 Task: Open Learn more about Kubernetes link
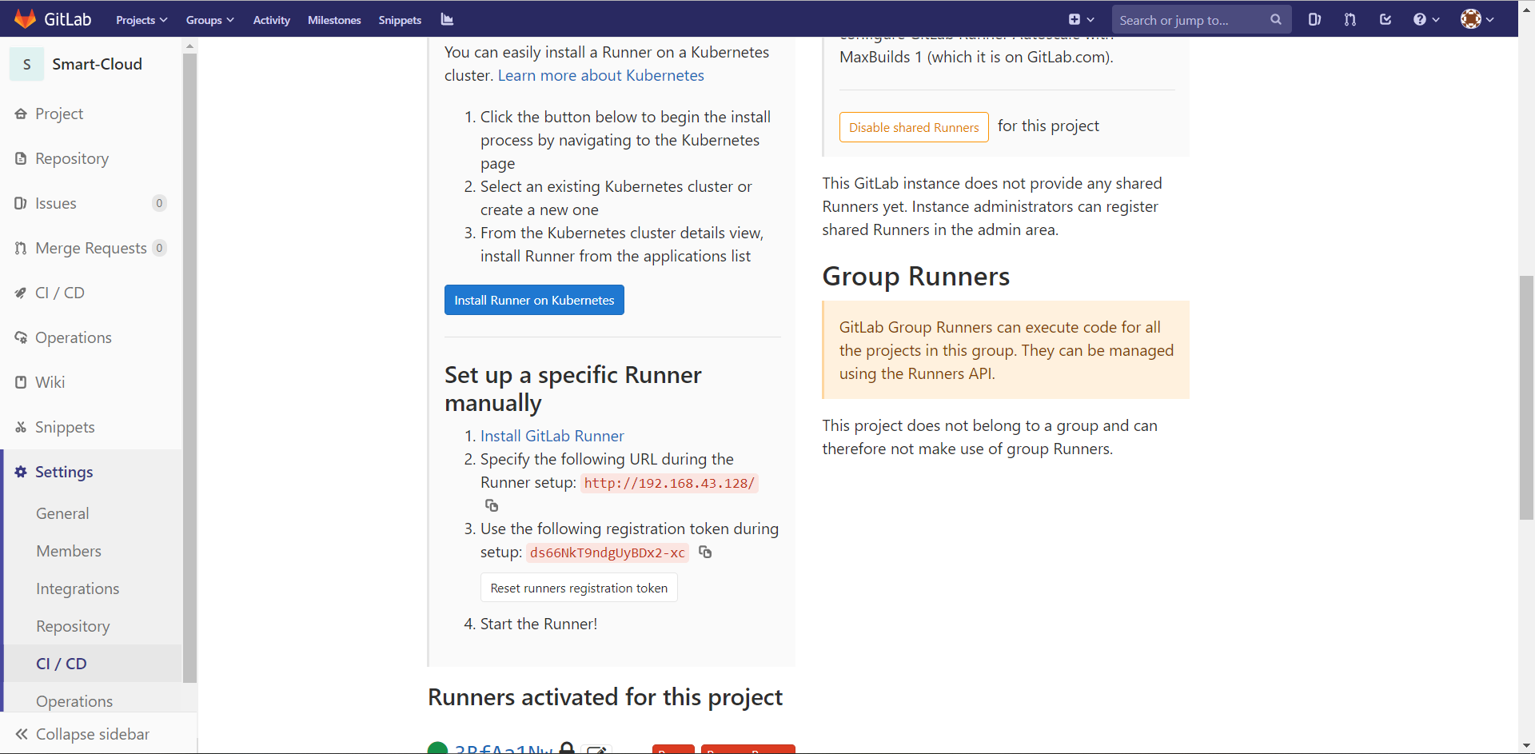(601, 75)
